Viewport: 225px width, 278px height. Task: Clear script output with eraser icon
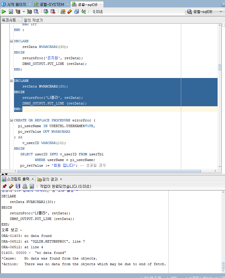(11, 186)
